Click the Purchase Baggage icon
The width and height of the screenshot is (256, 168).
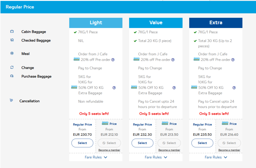click(x=12, y=76)
